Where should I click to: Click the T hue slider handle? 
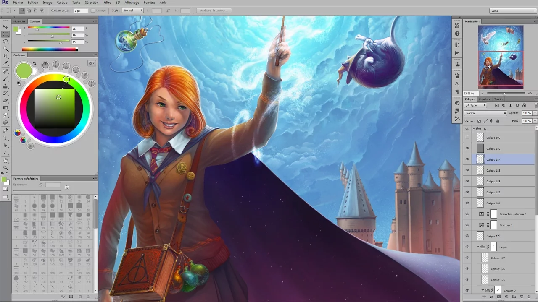coord(37,29)
